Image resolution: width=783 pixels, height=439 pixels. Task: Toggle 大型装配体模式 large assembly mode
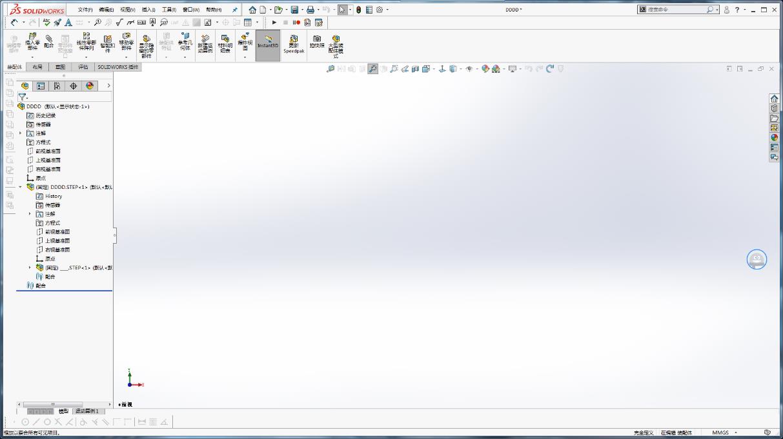tap(336, 46)
